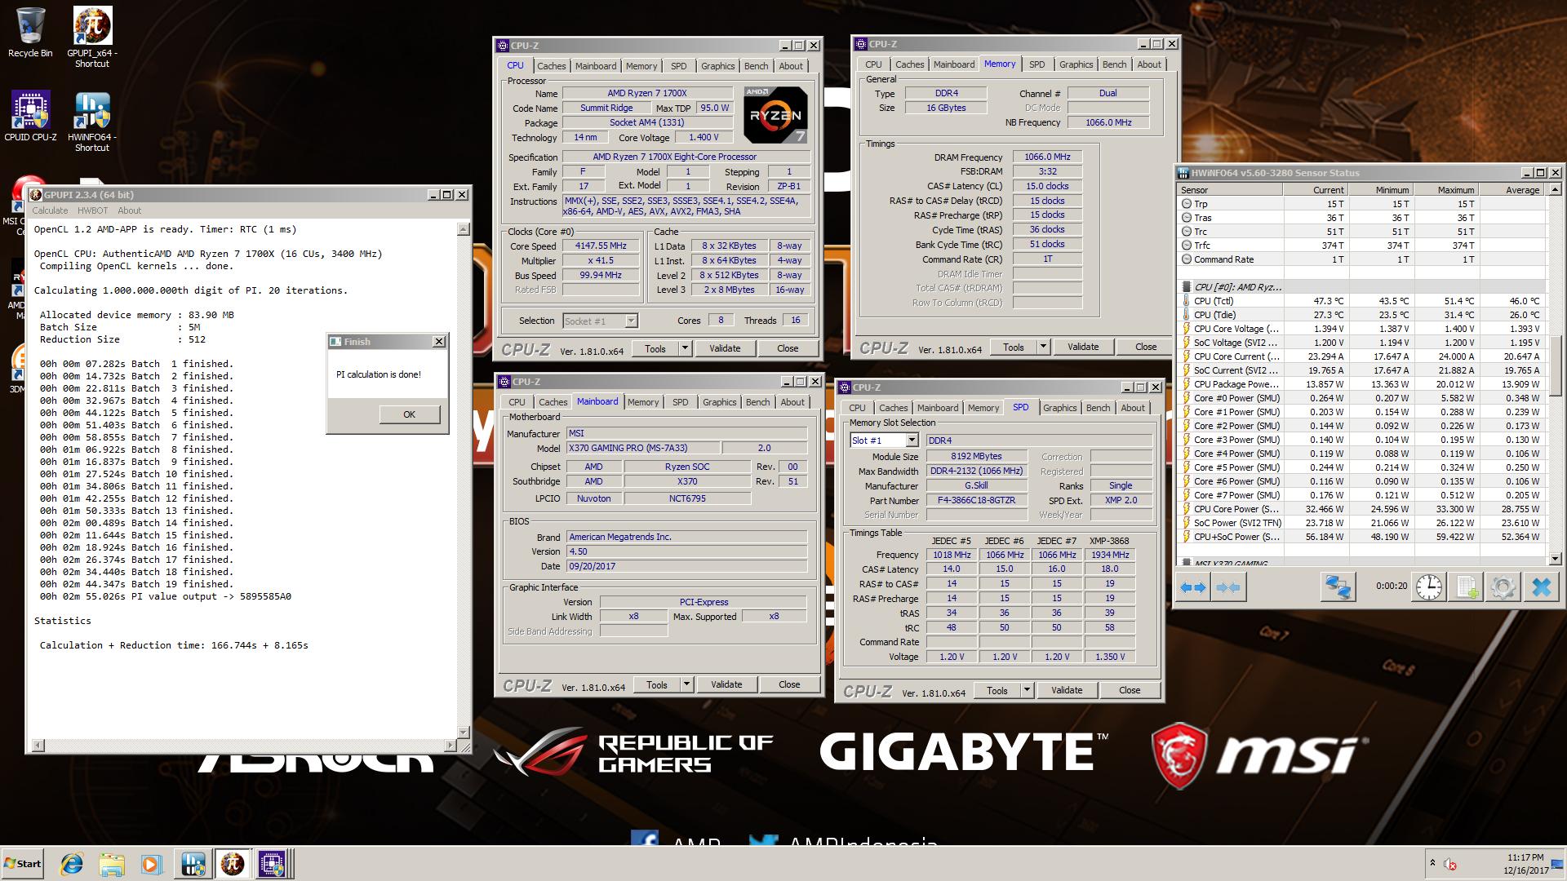
Task: Open Tools dropdown arrow in CPU tab window
Action: (x=685, y=348)
